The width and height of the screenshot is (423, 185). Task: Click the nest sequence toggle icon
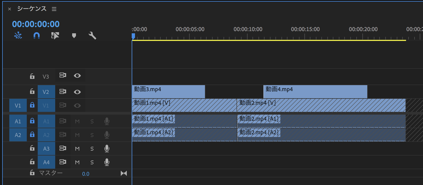click(18, 35)
